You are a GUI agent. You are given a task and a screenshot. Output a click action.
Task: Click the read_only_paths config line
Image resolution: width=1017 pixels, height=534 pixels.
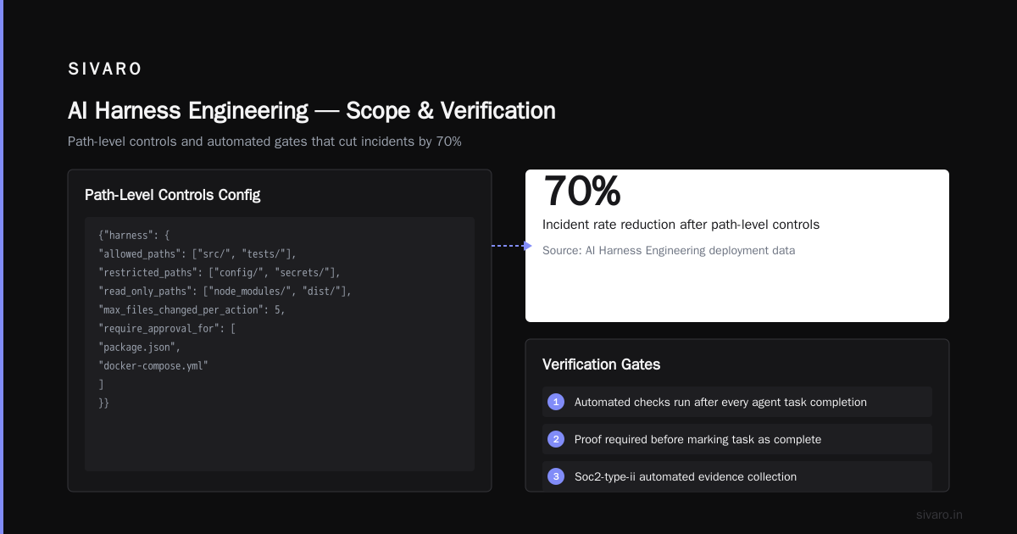(225, 291)
